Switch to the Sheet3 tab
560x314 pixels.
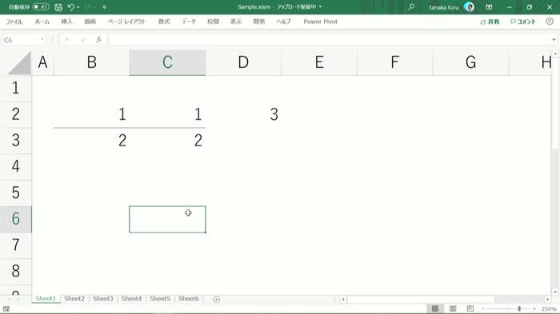click(103, 299)
